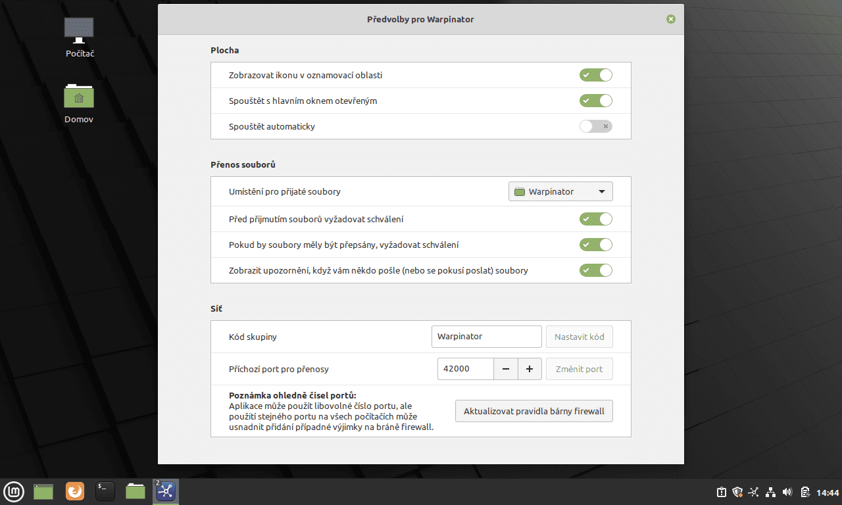Turn off 'Před přijmutím souborů vyžadovat schválení'

coord(595,219)
